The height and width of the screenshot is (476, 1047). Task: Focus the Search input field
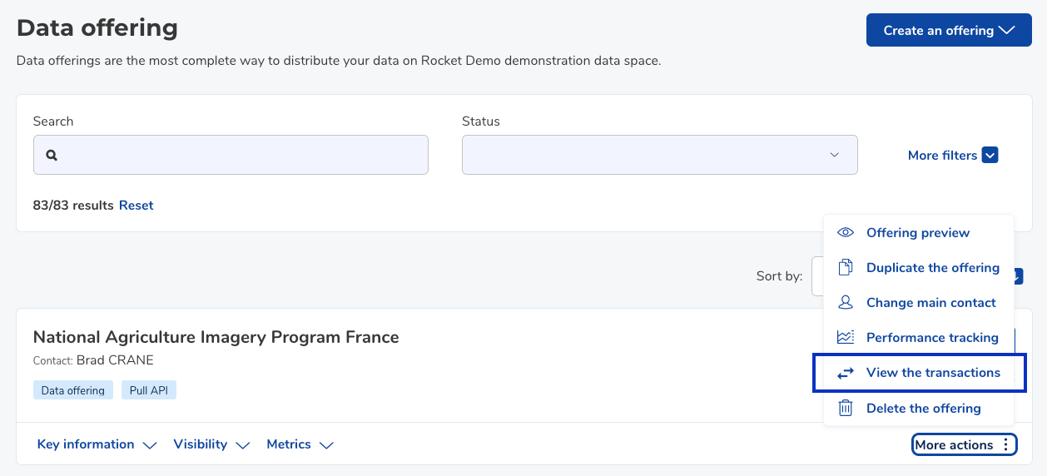(231, 155)
